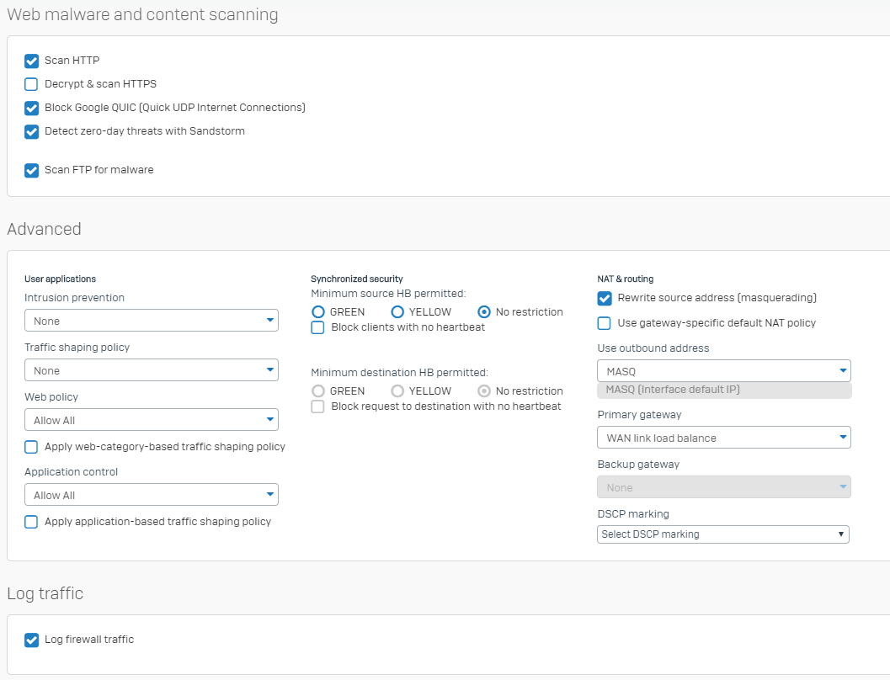Check Apply web-category-based traffic shaping policy

click(x=31, y=447)
